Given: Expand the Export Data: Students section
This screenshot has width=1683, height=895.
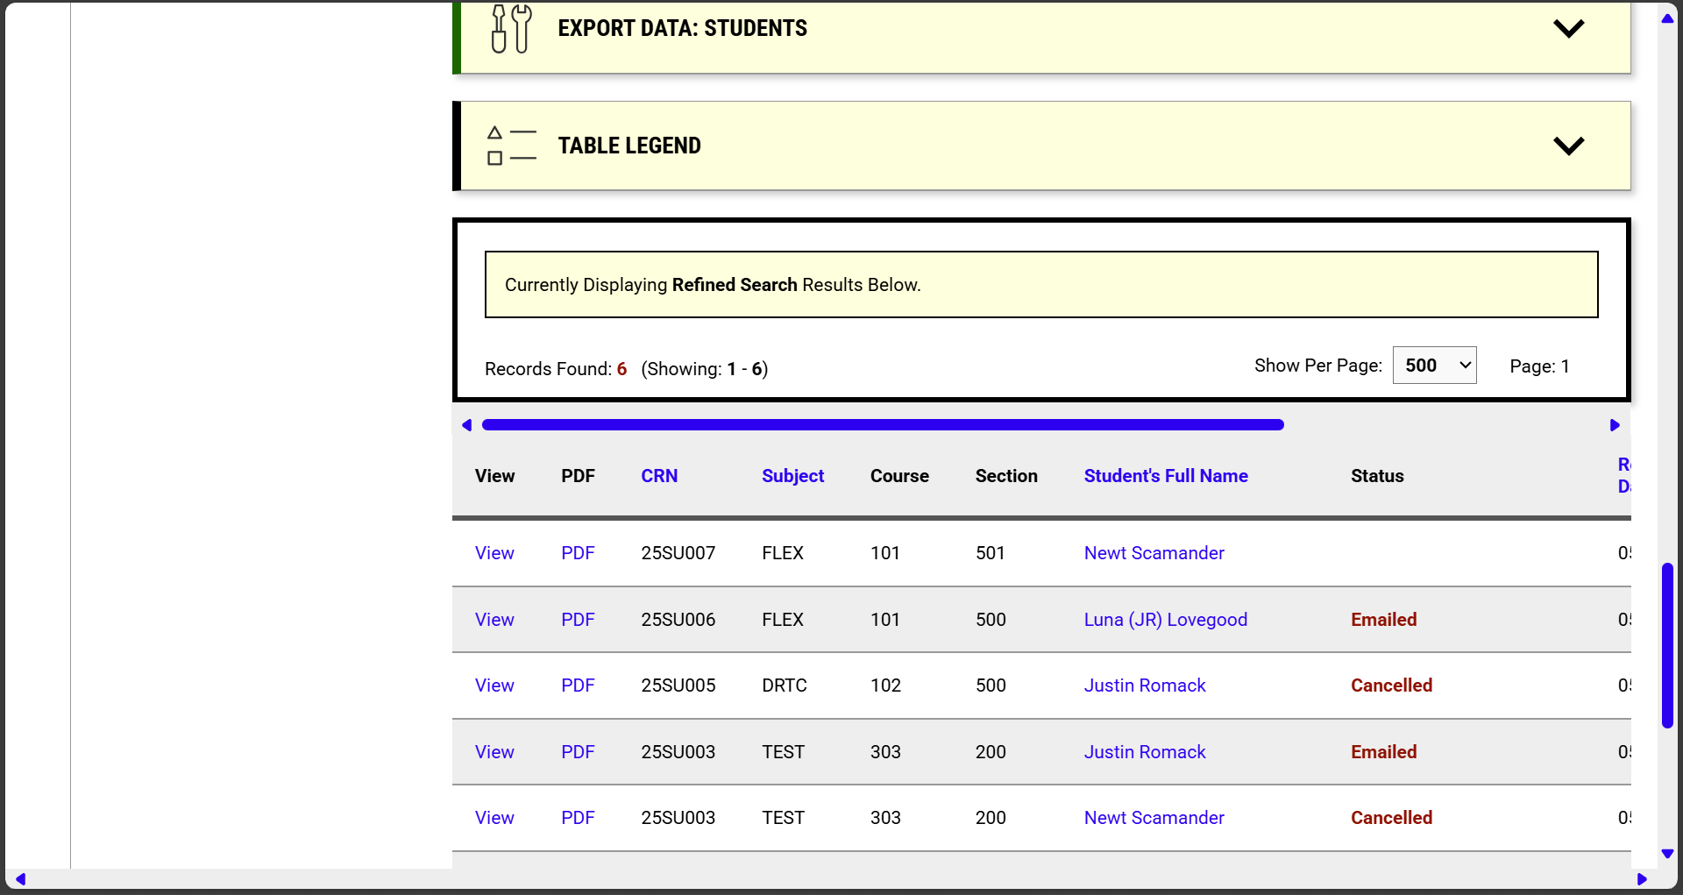Looking at the screenshot, I should tap(1569, 27).
